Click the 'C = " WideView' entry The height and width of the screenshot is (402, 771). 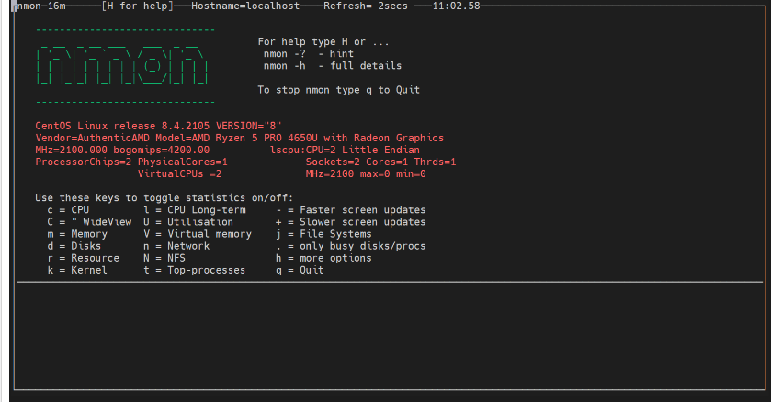(x=89, y=222)
